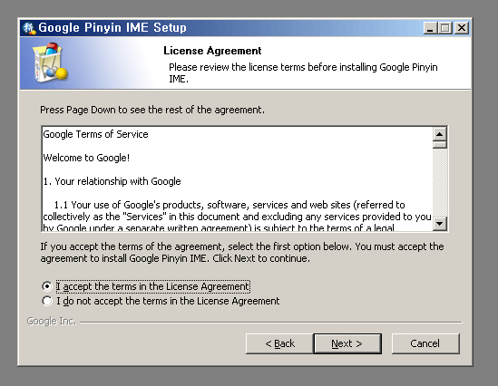Click the Google Pinyin title bar icon
The image size is (498, 386).
point(29,28)
